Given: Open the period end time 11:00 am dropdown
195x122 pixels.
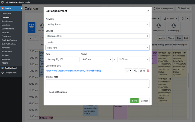Looking at the screenshot, I should tap(133, 59).
